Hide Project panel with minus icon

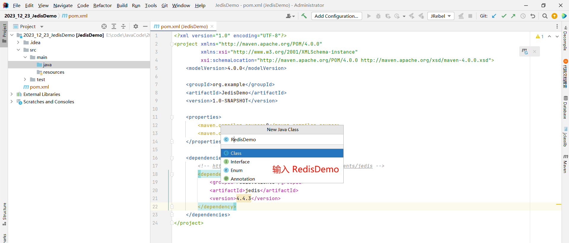145,26
